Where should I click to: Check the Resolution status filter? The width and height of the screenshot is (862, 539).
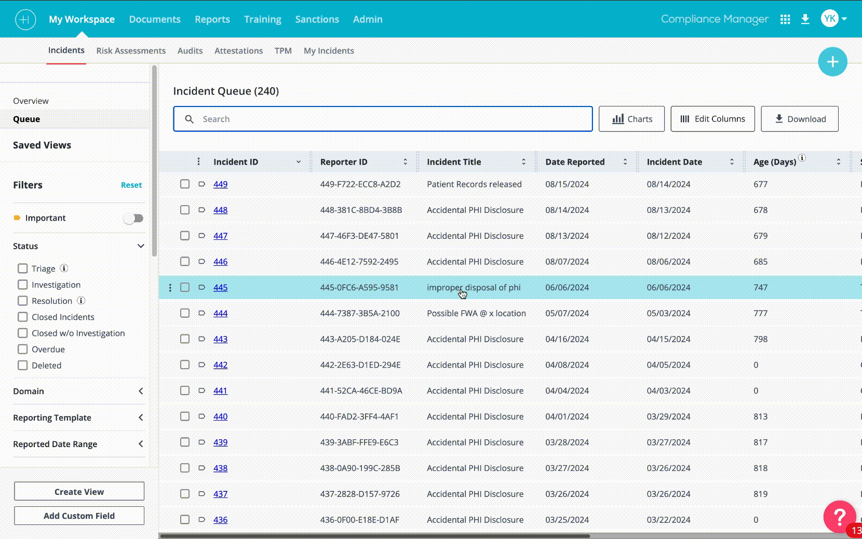22,301
